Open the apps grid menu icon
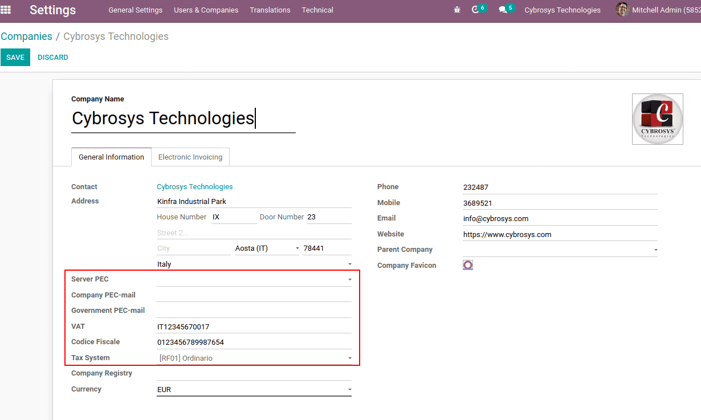 click(x=6, y=10)
